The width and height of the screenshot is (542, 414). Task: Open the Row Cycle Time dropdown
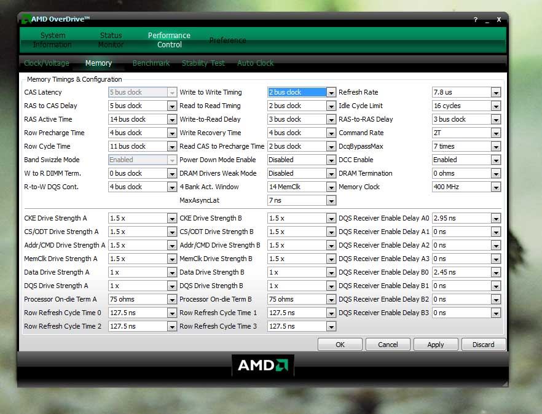tap(172, 146)
